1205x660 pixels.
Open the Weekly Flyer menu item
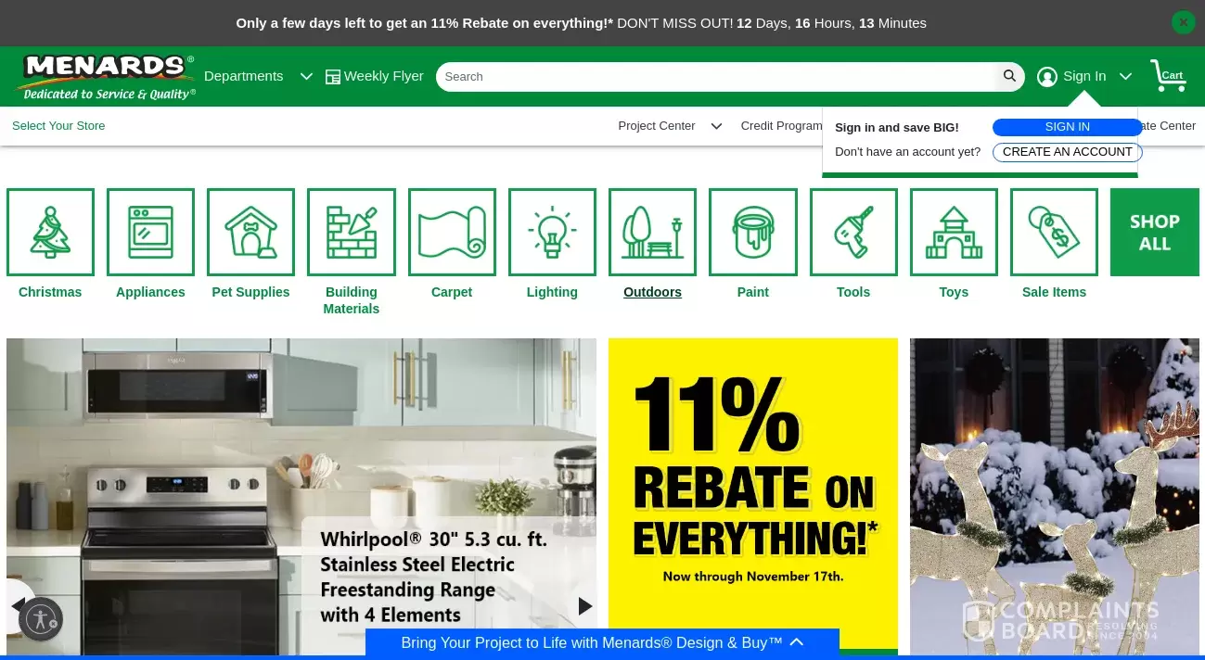click(x=374, y=76)
